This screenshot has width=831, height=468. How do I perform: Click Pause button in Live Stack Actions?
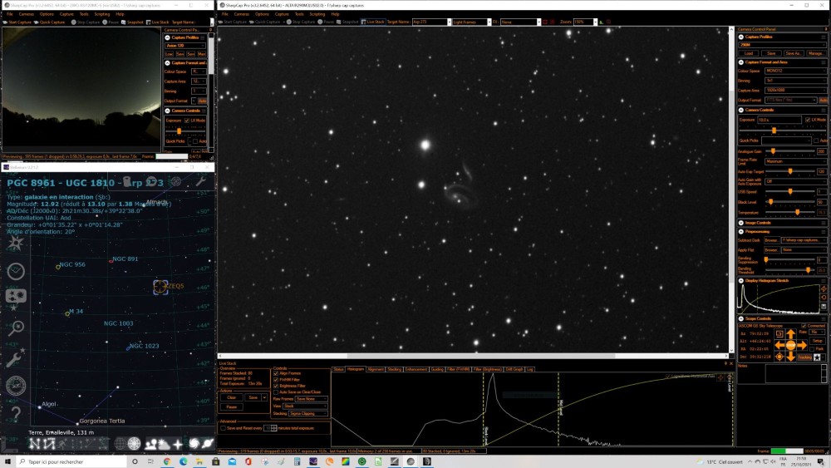coord(232,407)
